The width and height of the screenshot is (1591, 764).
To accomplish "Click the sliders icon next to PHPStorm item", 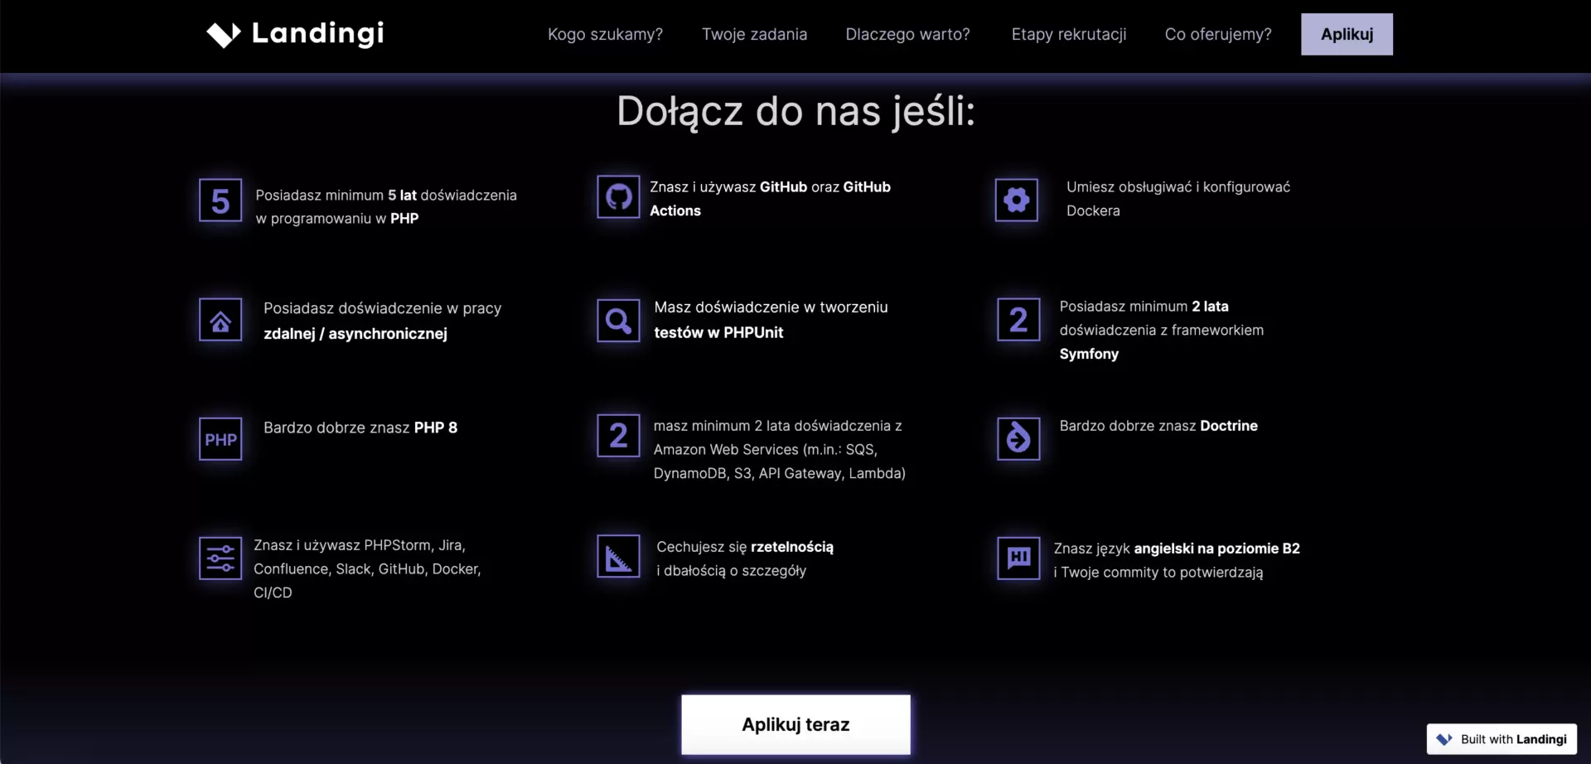I will [219, 558].
